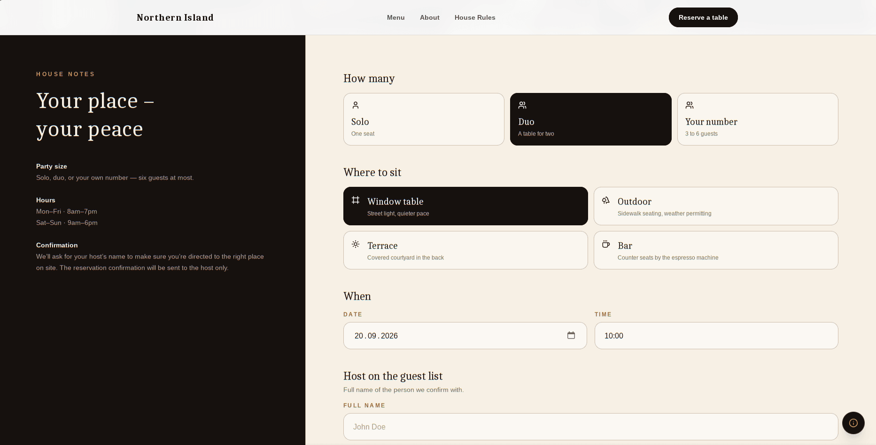The height and width of the screenshot is (445, 876).
Task: Click the 'HOUSE NOTES' label
Action: 65,74
